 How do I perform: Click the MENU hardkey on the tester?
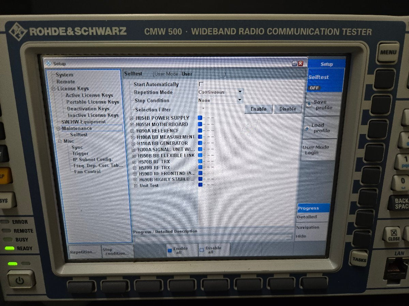(x=388, y=52)
